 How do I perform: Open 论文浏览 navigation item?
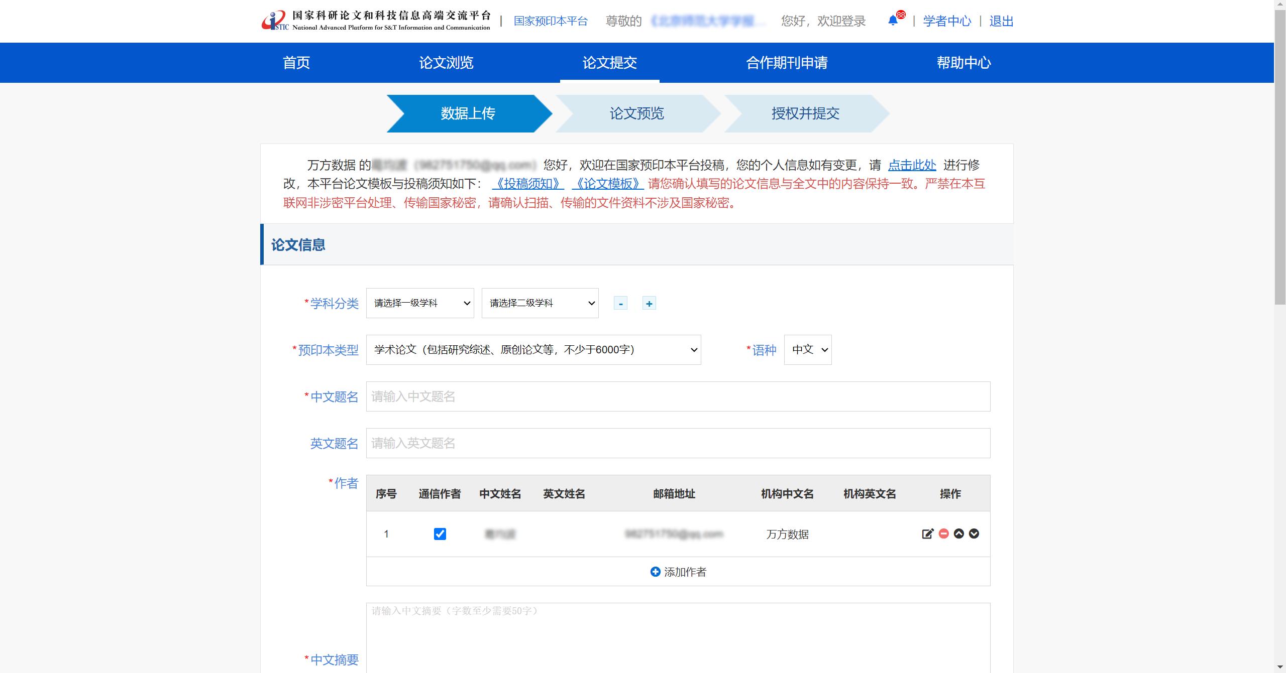446,63
